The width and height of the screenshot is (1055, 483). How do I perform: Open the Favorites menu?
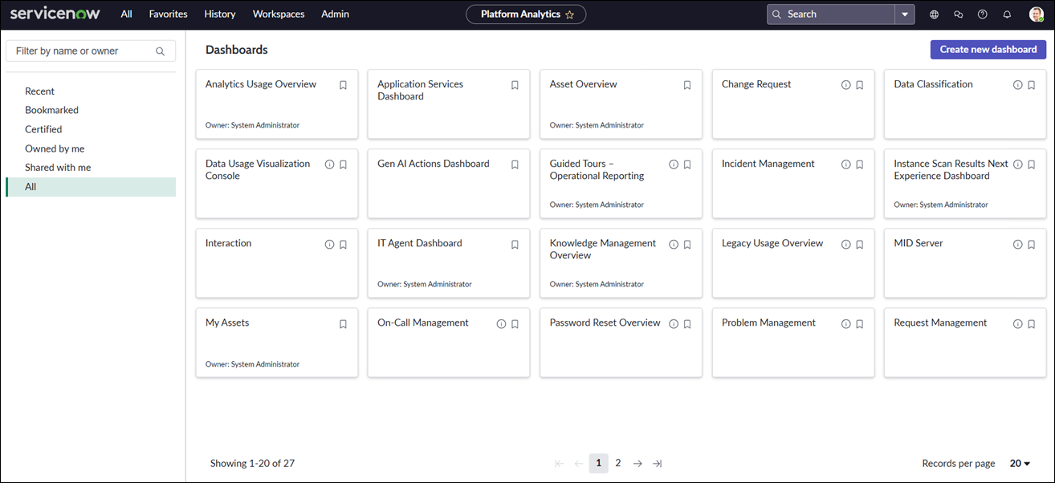click(x=168, y=14)
